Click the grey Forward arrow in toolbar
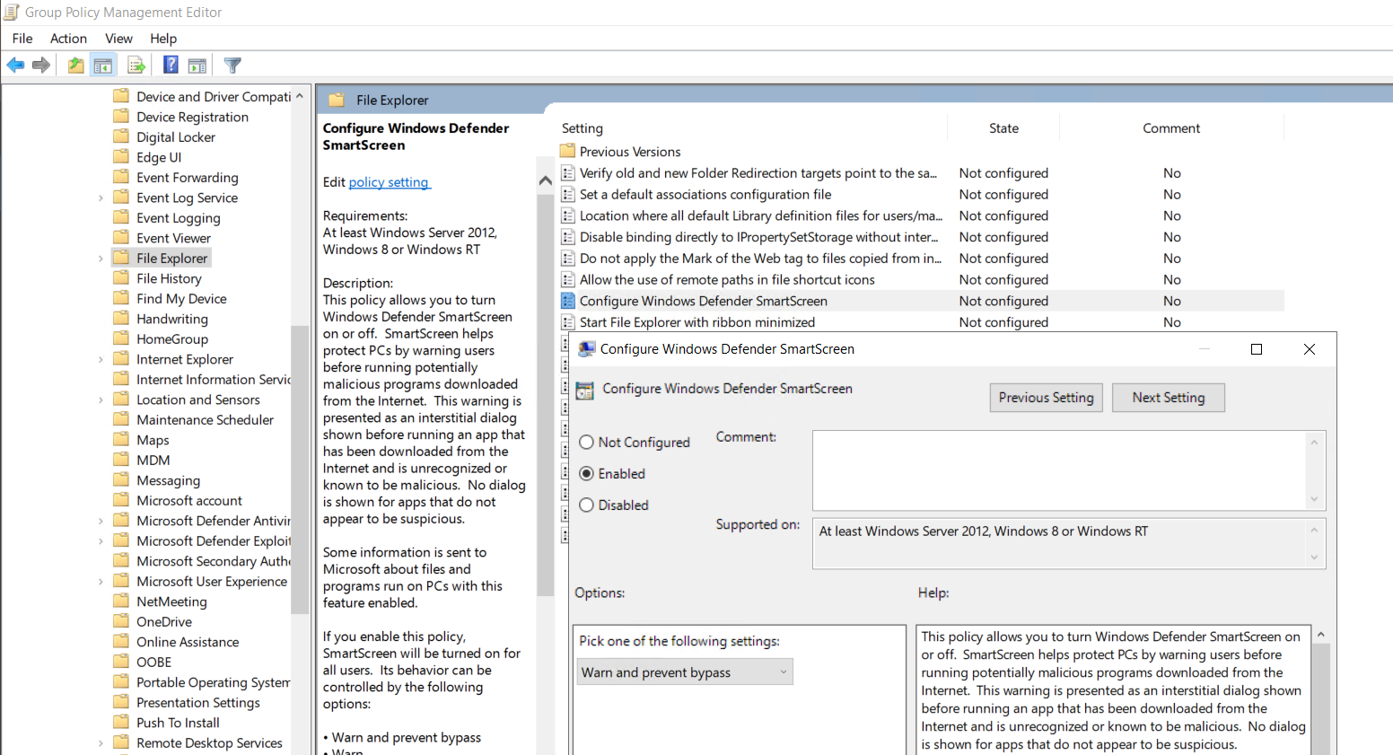1393x755 pixels. [41, 65]
